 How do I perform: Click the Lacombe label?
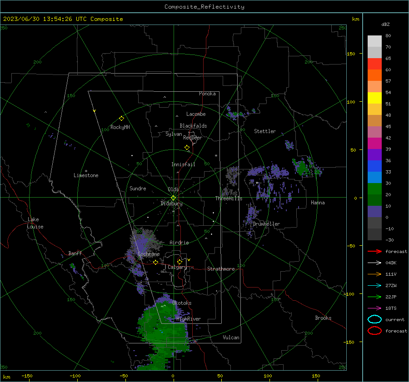[196, 114]
